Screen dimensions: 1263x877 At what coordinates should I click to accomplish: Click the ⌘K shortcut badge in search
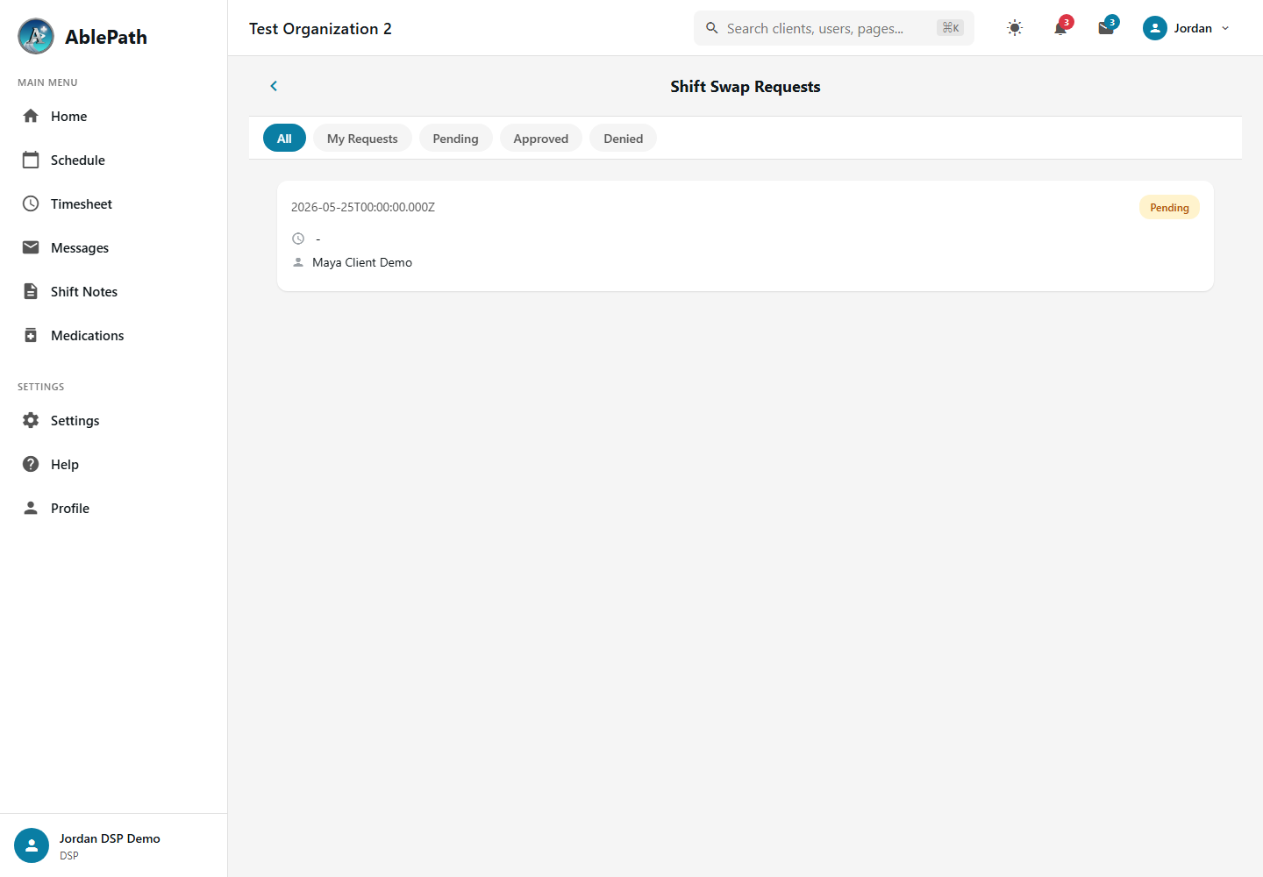coord(951,28)
